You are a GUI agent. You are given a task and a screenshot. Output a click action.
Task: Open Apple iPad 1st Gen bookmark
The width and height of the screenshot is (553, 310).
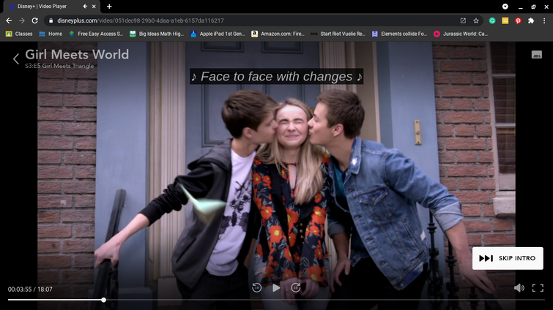click(x=218, y=34)
